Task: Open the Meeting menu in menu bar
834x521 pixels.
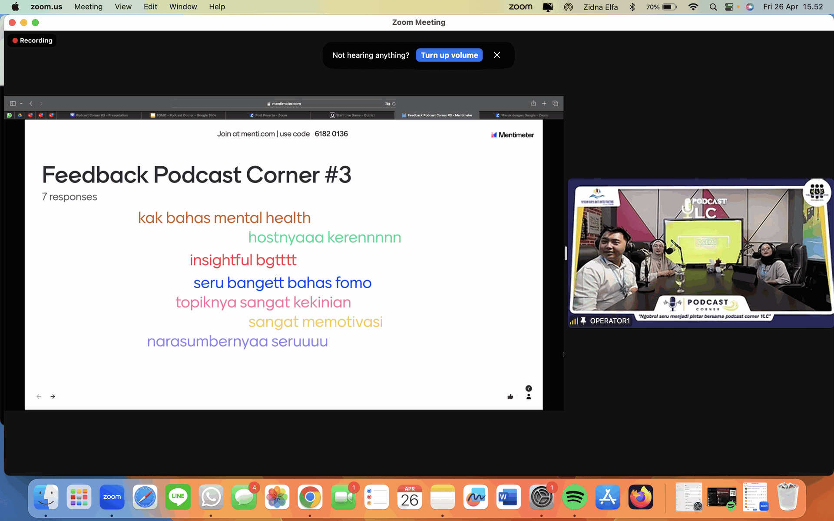Action: coord(88,7)
